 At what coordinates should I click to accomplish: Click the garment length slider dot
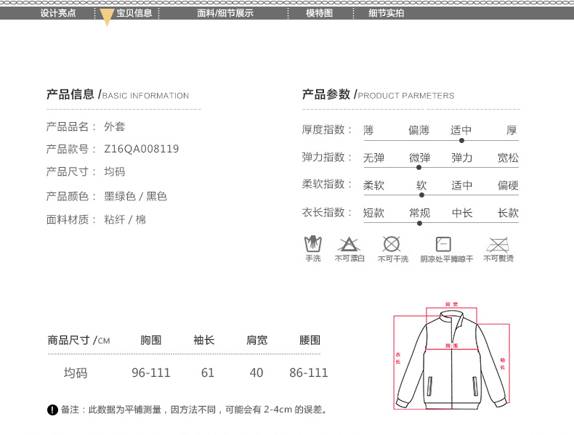[419, 223]
